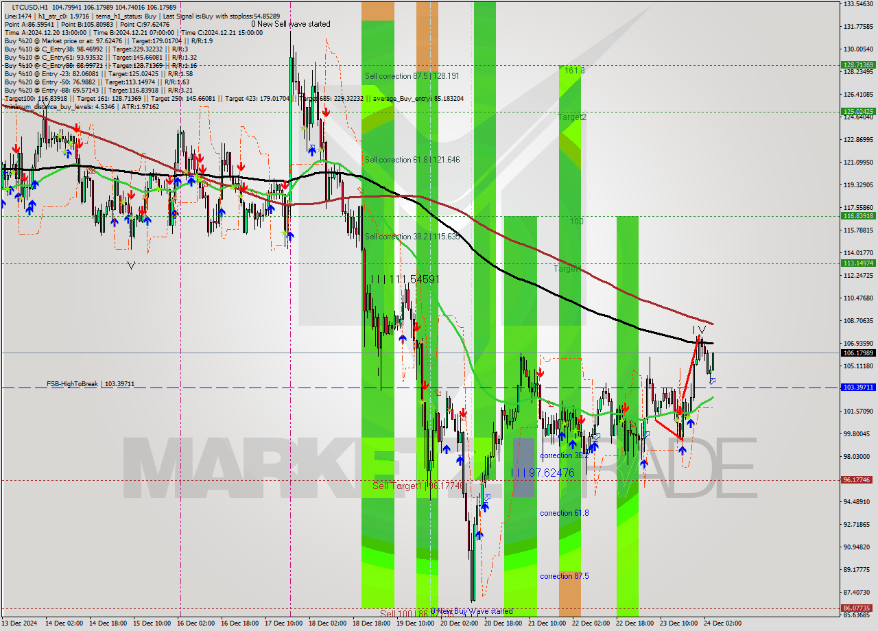Image resolution: width=878 pixels, height=631 pixels.
Task: Click the green 125.02425 price tag
Action: [858, 111]
